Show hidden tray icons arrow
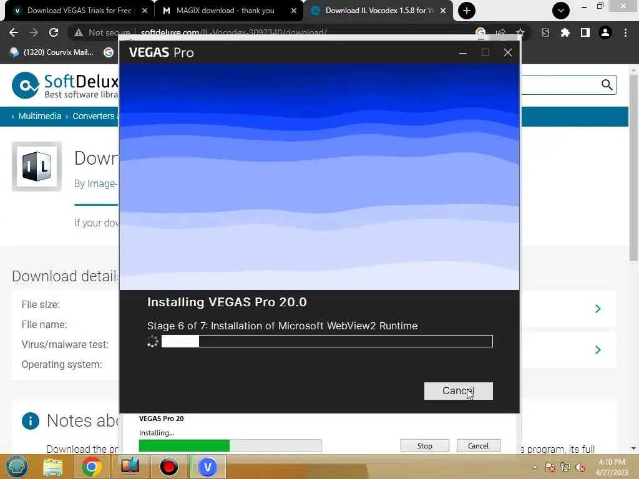This screenshot has height=479, width=639. 535,468
